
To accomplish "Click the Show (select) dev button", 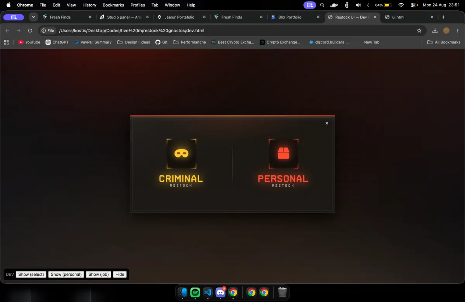I will 31,275.
